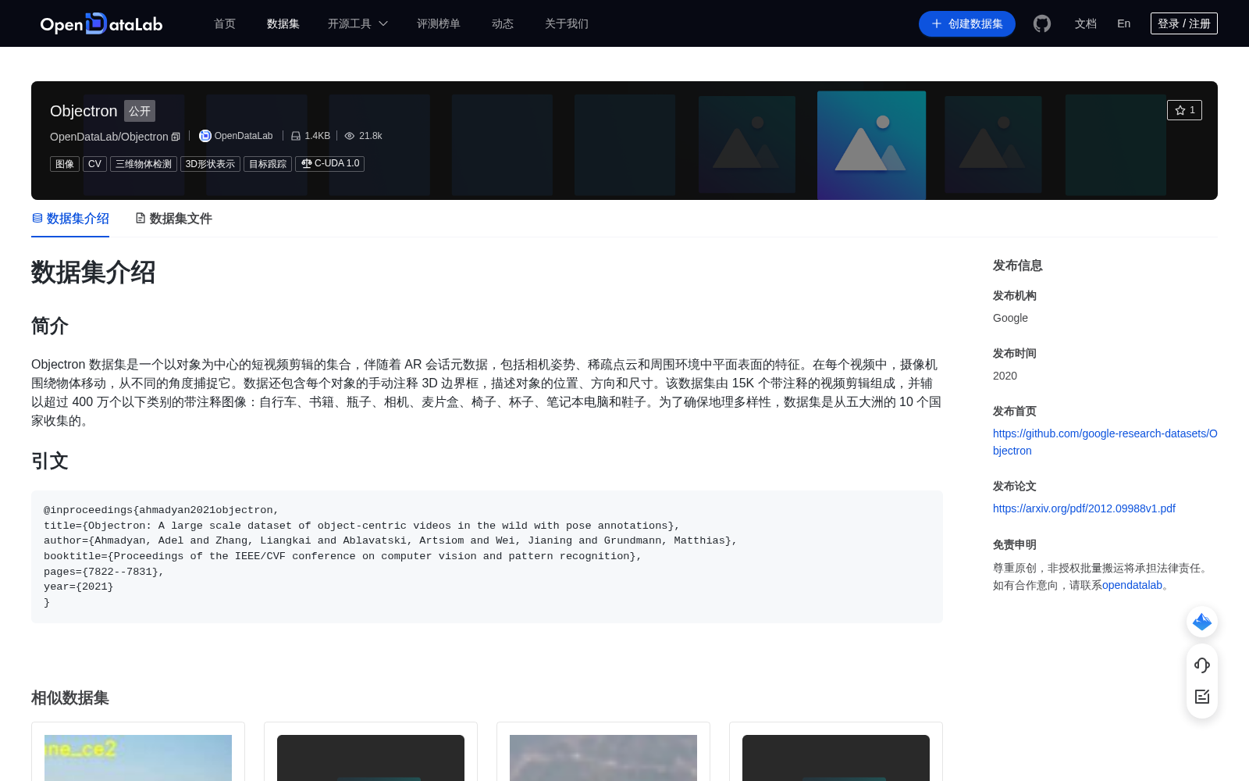Click the C-UDA 1.0 license tag

[330, 163]
